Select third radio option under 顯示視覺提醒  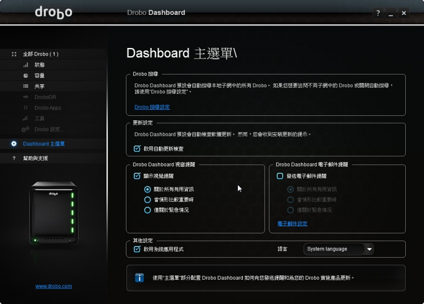(x=147, y=210)
